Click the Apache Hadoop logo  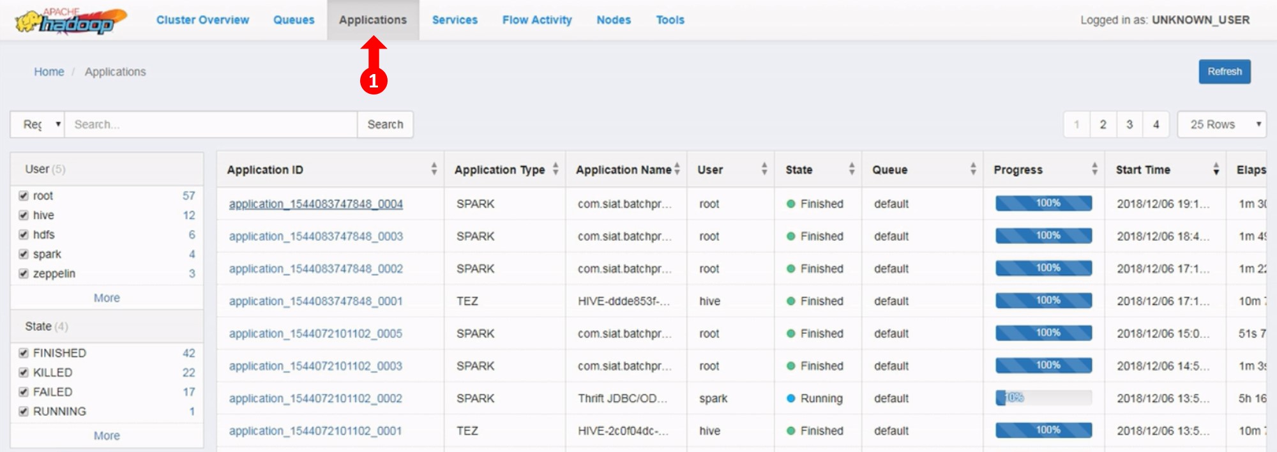pyautogui.click(x=70, y=21)
